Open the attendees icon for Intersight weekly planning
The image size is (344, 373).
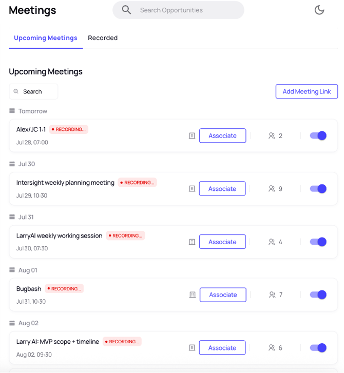tap(272, 189)
